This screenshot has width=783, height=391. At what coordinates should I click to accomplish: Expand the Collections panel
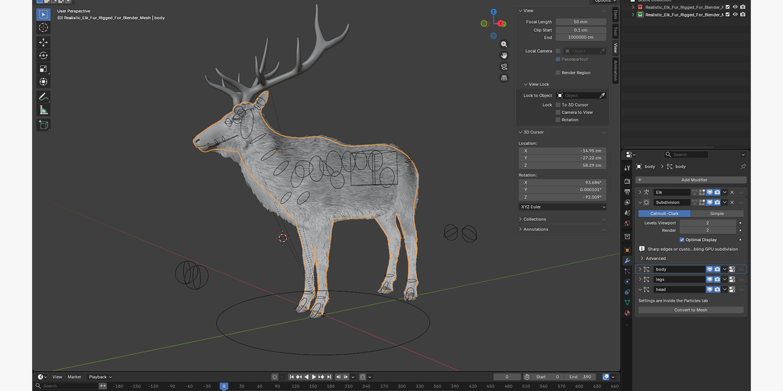tap(534, 219)
